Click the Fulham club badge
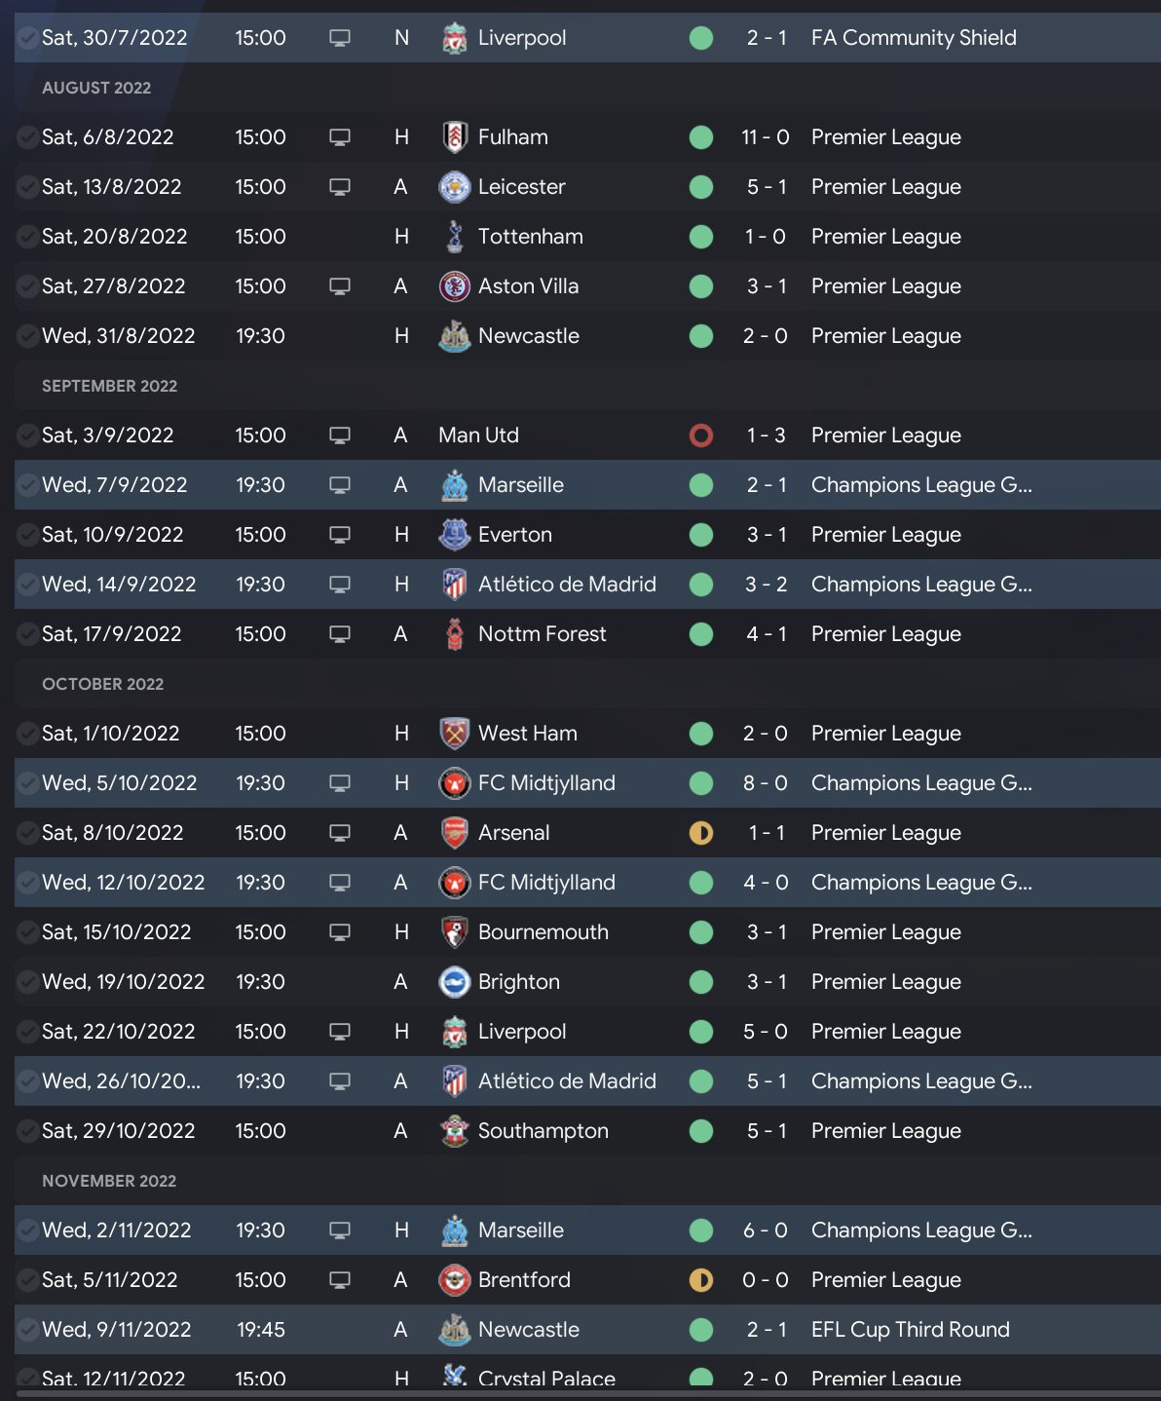 [454, 137]
